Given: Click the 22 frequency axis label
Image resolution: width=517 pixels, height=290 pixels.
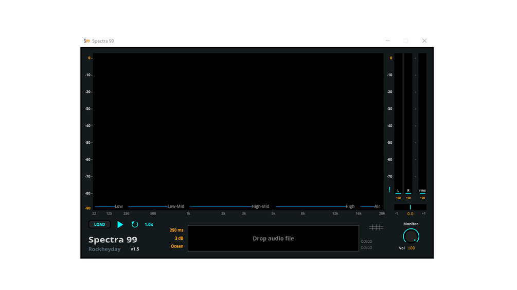Looking at the screenshot, I should click(94, 214).
